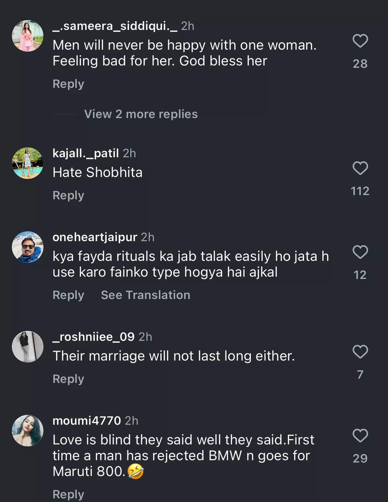Reply to _roshniiee_09's comment
388x502 pixels.
click(x=68, y=379)
